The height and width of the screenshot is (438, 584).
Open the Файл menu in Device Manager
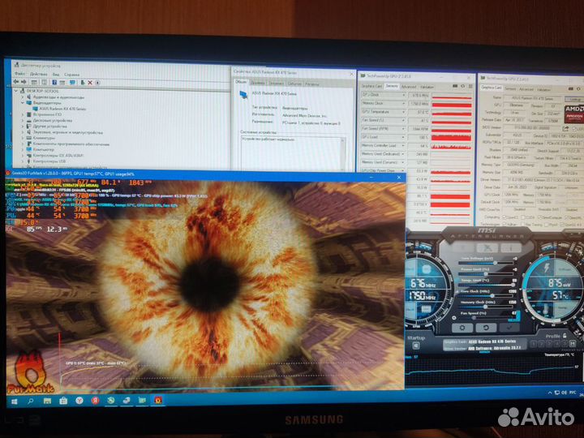click(x=19, y=74)
